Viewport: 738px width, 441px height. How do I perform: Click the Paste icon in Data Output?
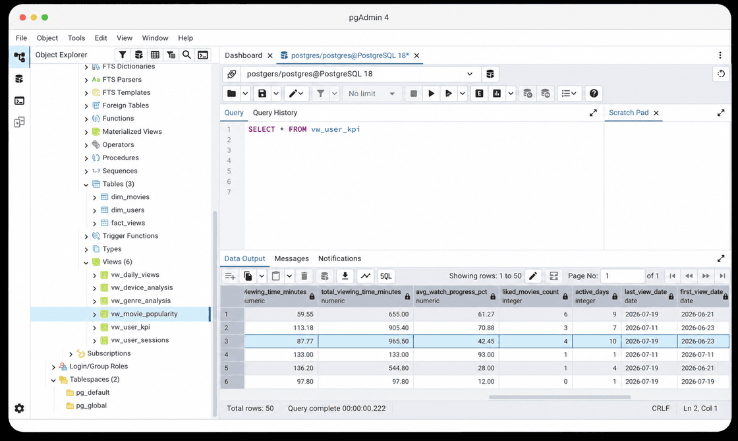click(x=276, y=276)
